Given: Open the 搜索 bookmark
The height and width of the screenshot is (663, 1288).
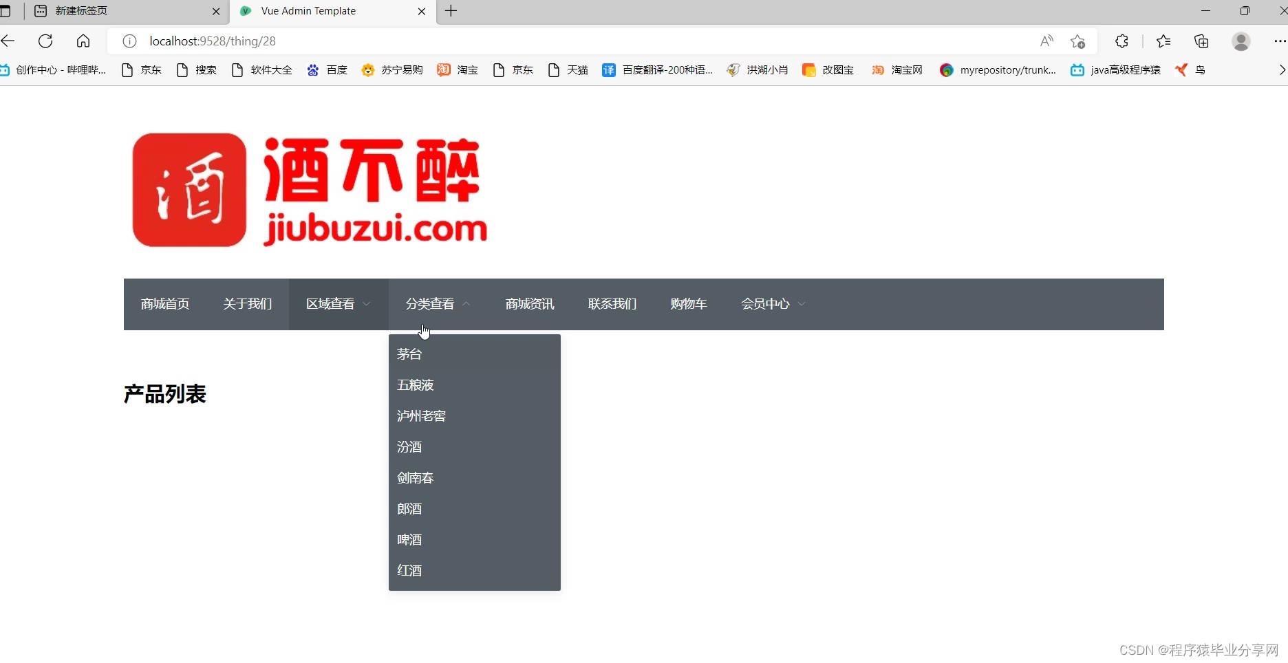Looking at the screenshot, I should (x=197, y=70).
